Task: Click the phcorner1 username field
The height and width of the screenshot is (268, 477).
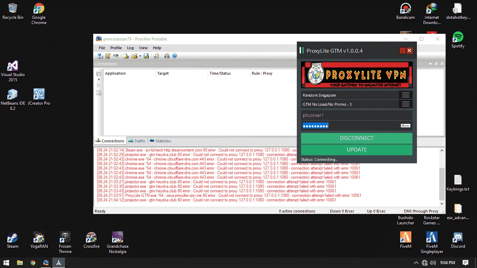Action: [357, 115]
